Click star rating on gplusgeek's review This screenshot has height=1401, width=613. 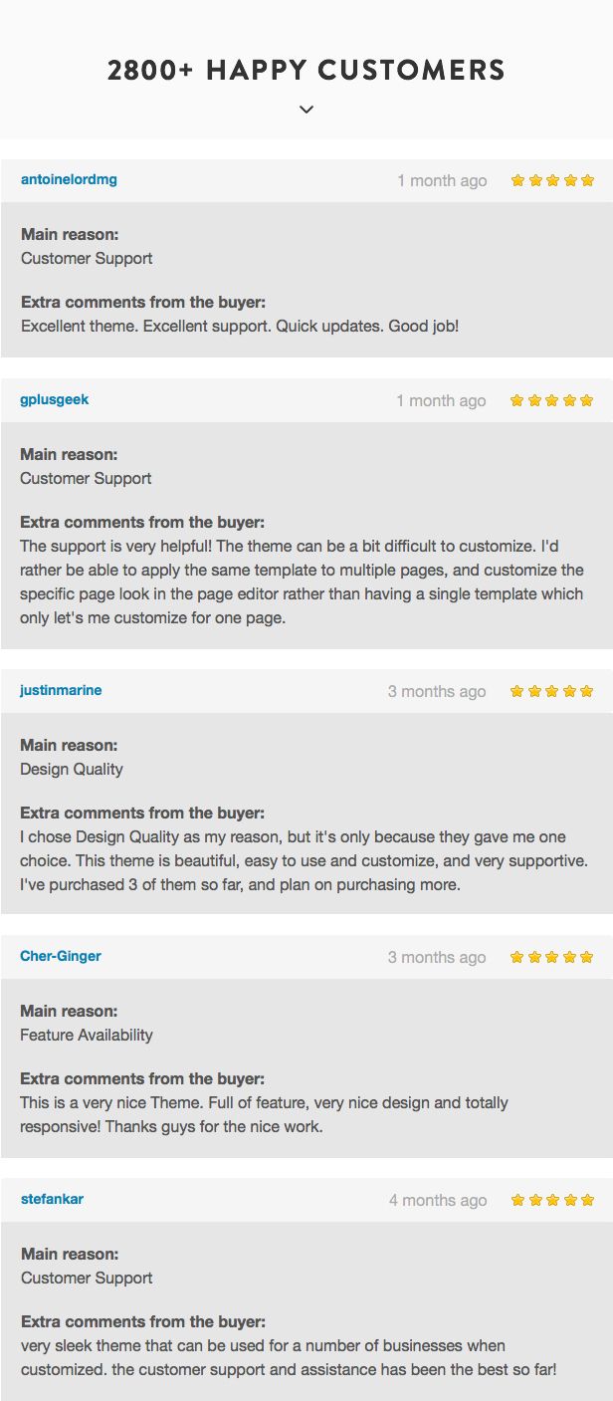pos(551,401)
